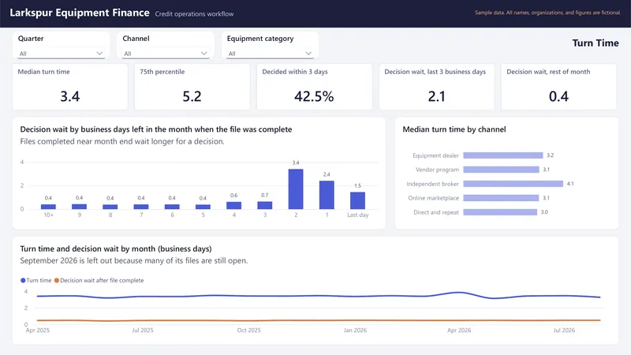
Task: Select the Independent broker channel bar
Action: click(x=513, y=184)
